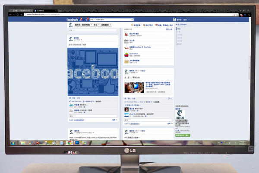Open File Explorer from the taskbar

point(22,143)
